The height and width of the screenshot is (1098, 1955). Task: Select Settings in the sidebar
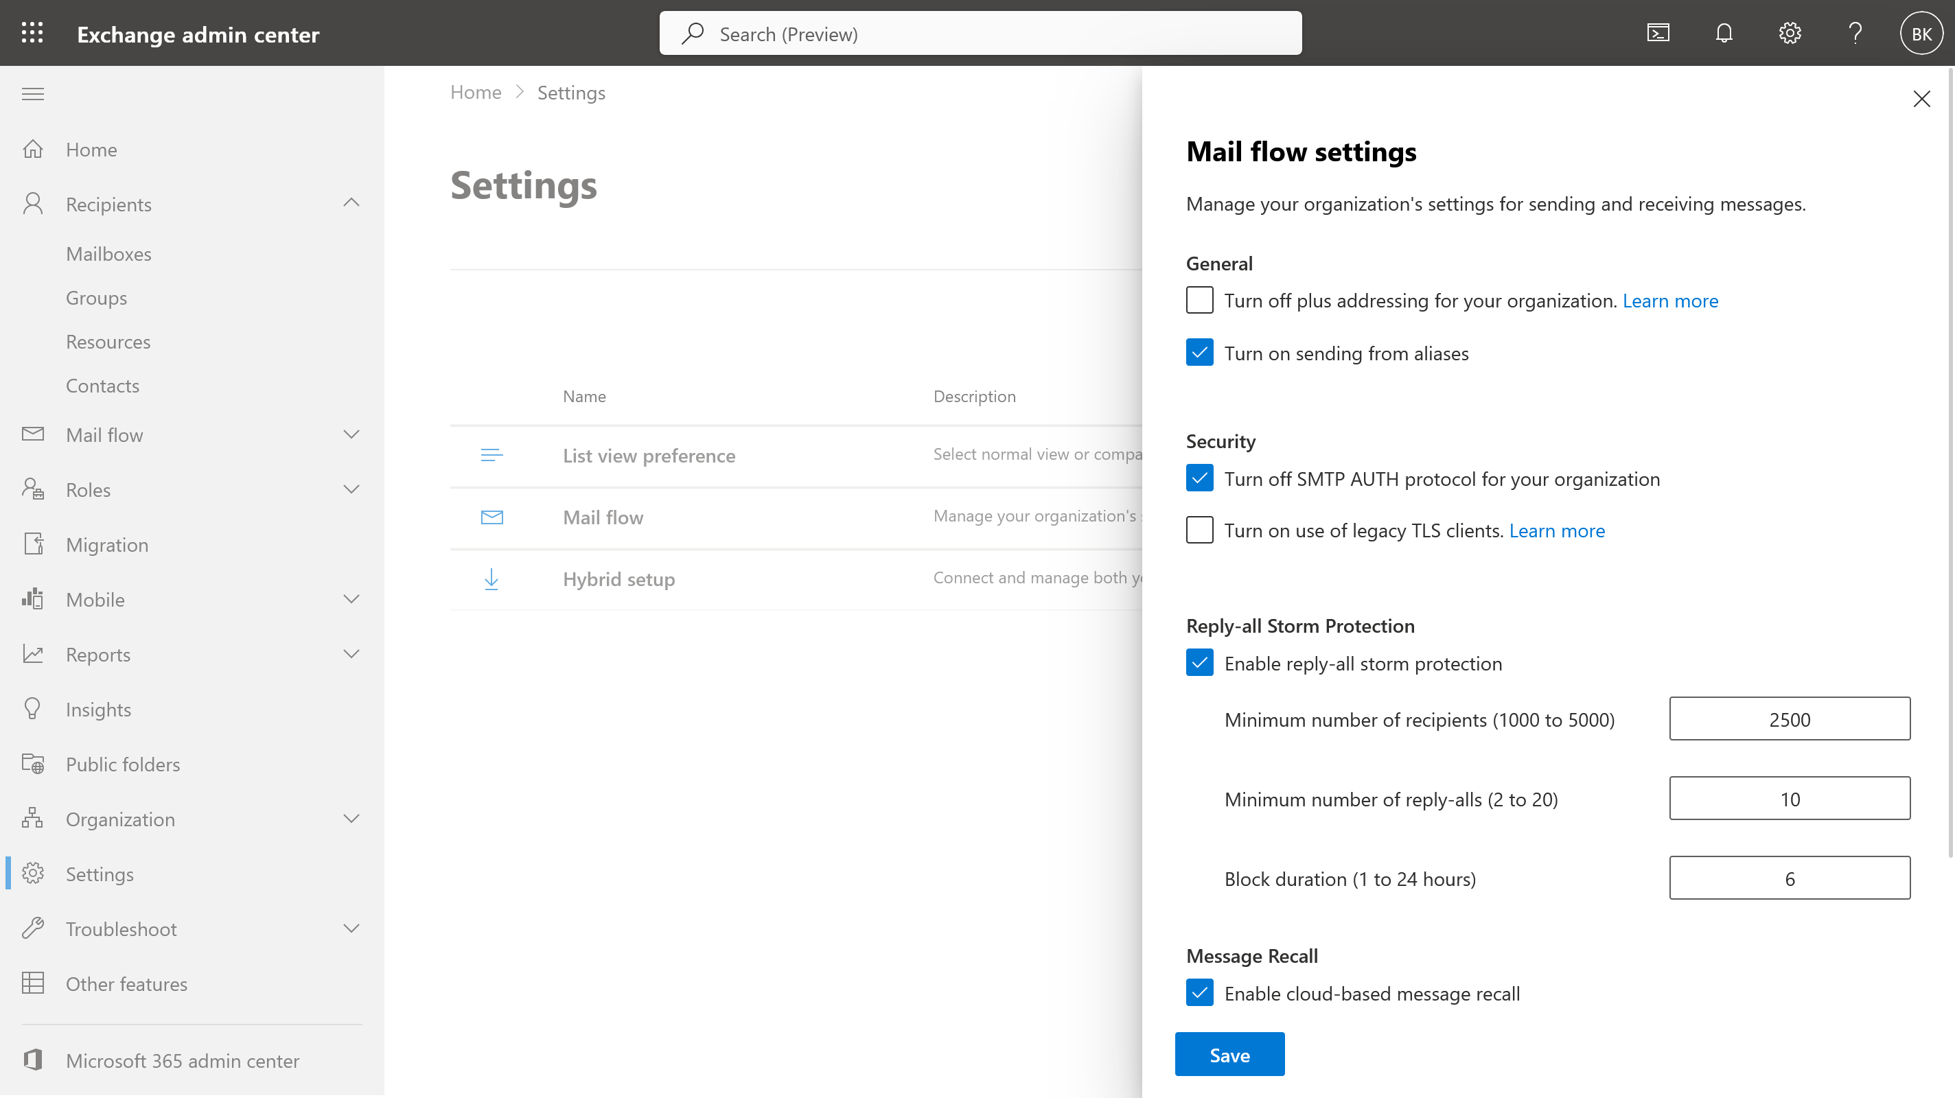[x=100, y=874]
